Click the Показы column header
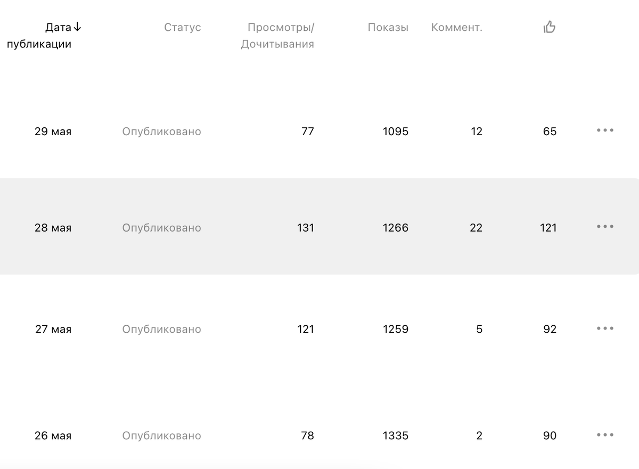This screenshot has width=639, height=469. tap(388, 28)
